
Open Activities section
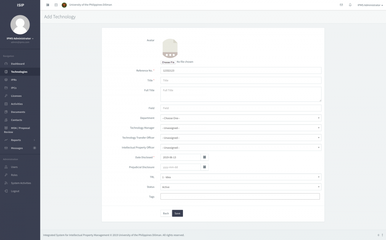17,104
